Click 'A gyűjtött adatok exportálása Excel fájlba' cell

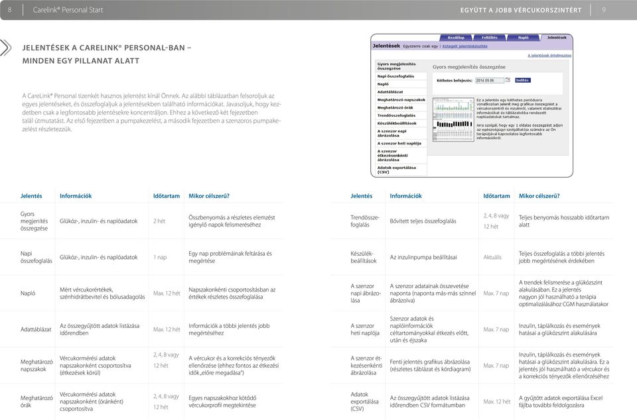561,401
